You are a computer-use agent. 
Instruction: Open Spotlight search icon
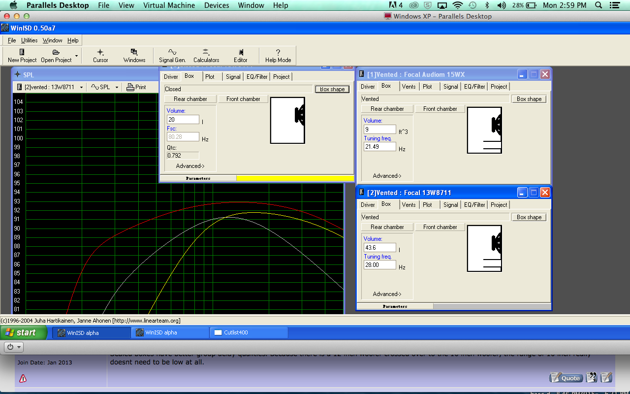tap(599, 5)
